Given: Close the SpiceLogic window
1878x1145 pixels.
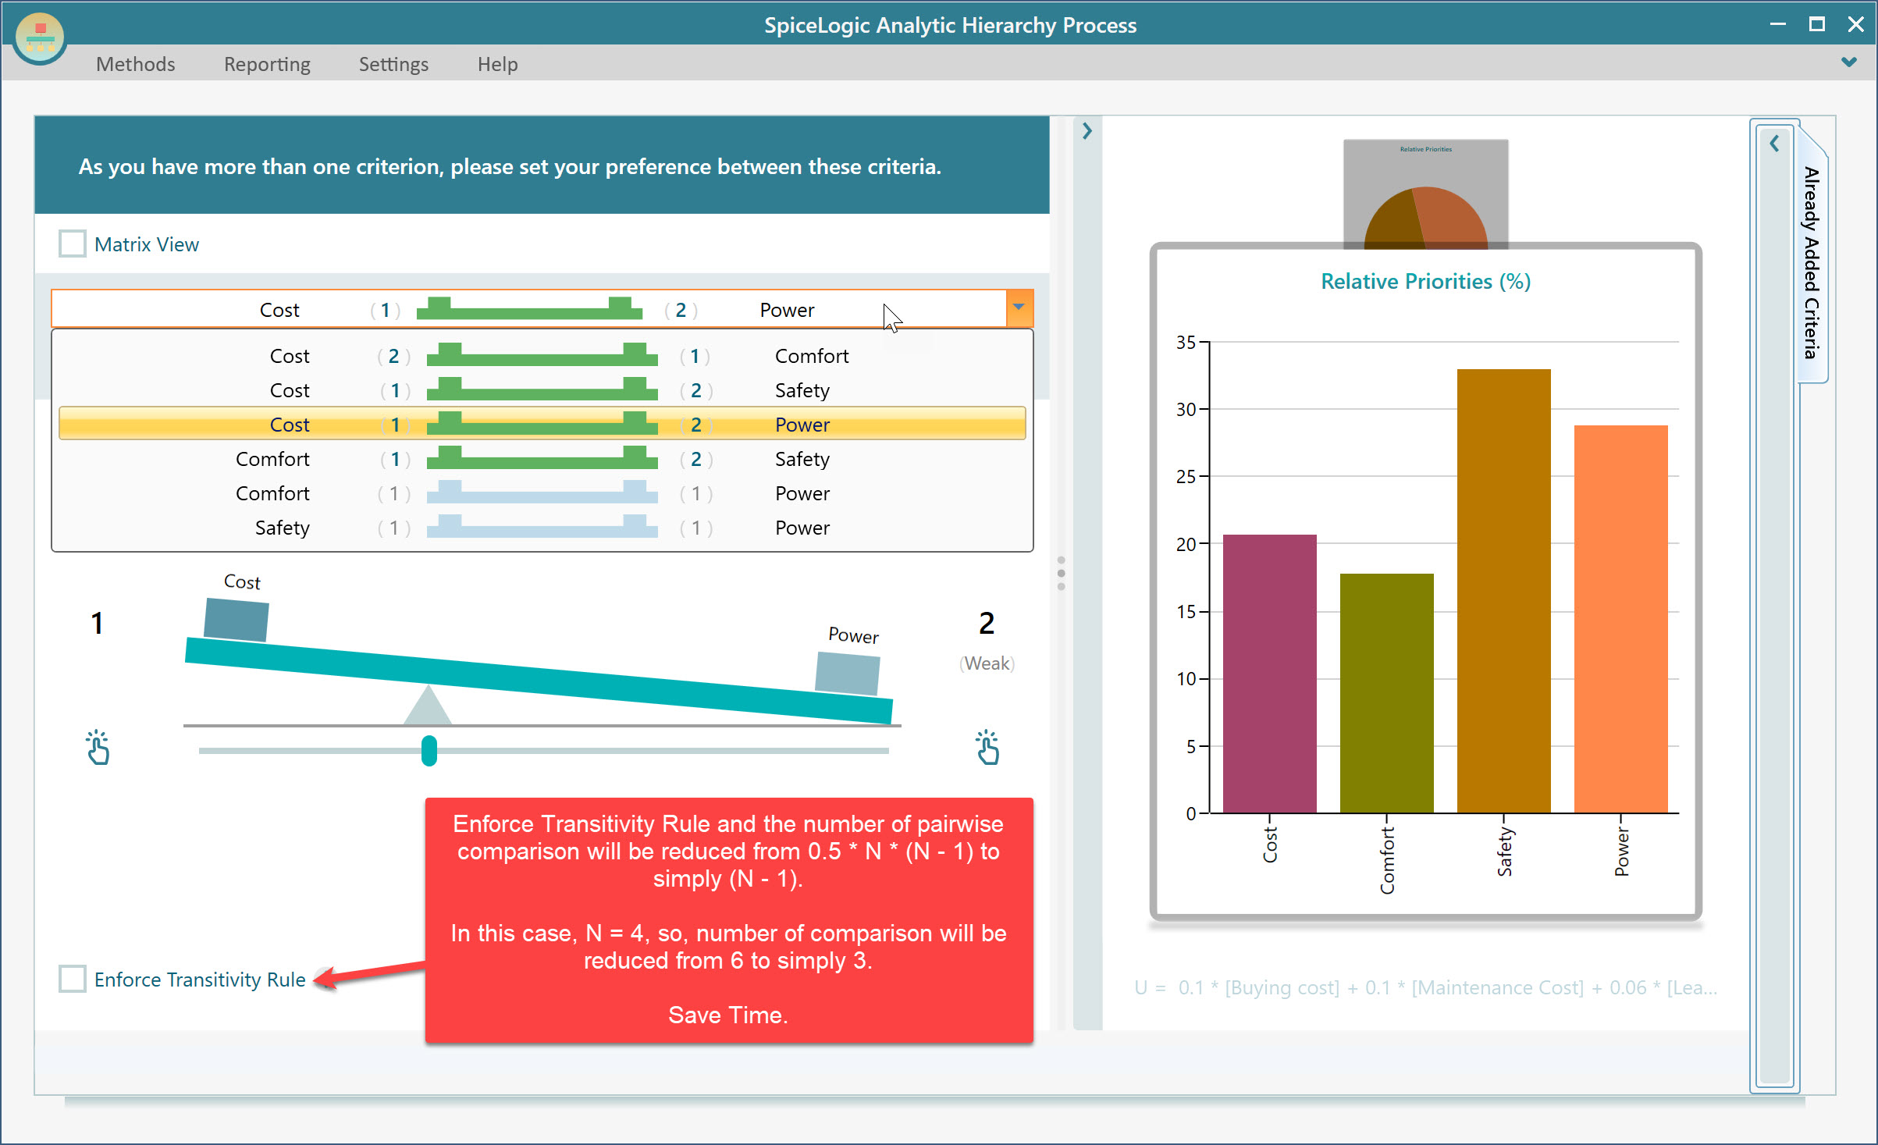Looking at the screenshot, I should point(1856,24).
